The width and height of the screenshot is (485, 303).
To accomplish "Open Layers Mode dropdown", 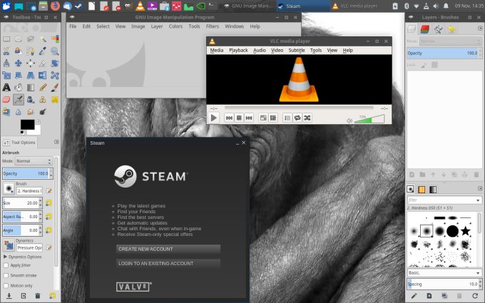I will [x=450, y=41].
